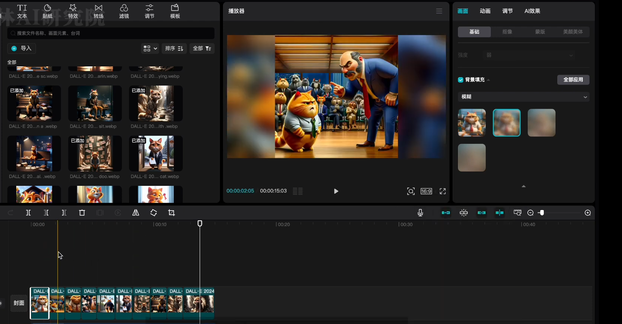622x324 pixels.
Task: Switch to the 画面 tab
Action: [x=463, y=11]
